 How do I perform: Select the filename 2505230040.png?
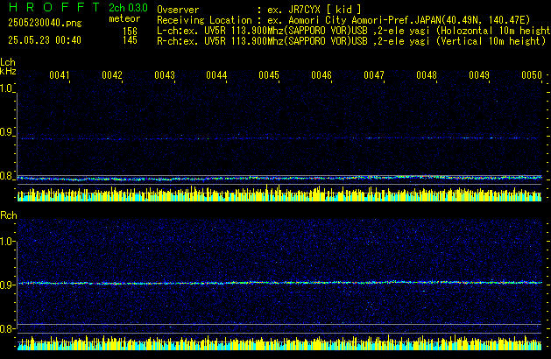[x=45, y=23]
